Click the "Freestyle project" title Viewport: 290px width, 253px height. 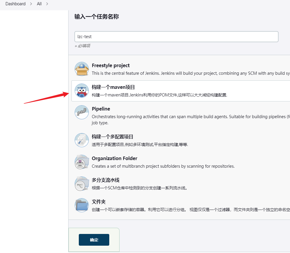pyautogui.click(x=111, y=65)
